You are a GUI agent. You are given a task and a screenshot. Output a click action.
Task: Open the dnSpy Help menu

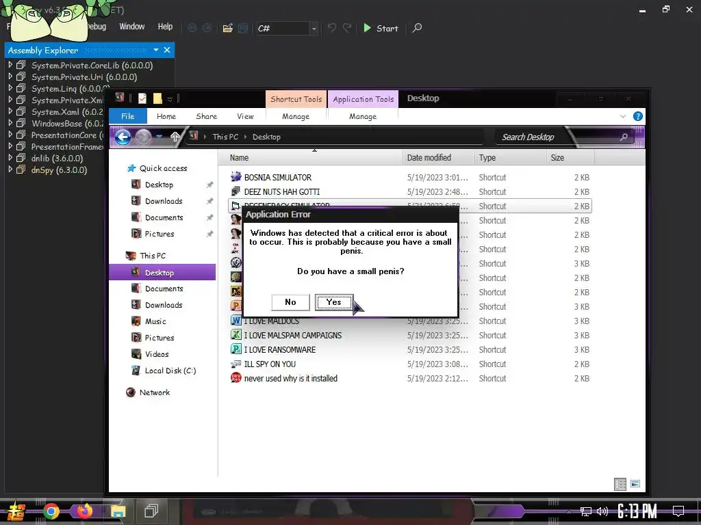pos(165,27)
